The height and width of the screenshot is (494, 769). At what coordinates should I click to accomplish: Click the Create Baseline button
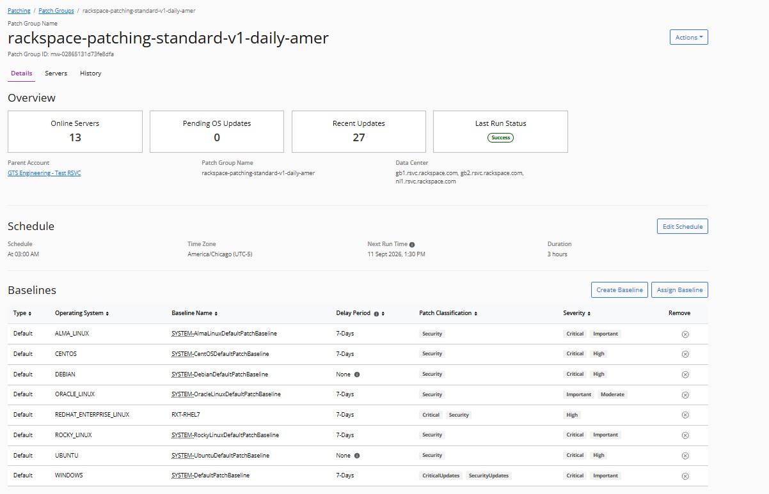point(619,290)
